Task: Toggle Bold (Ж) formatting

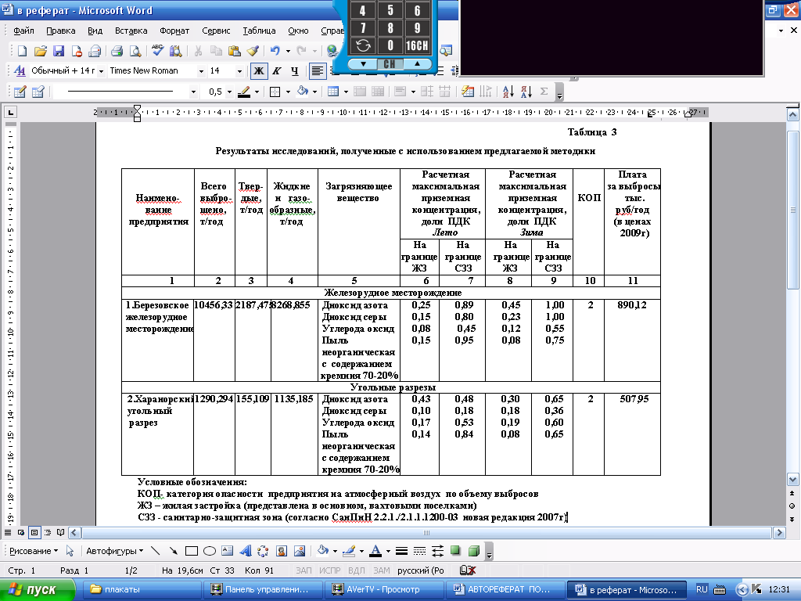Action: coord(259,71)
